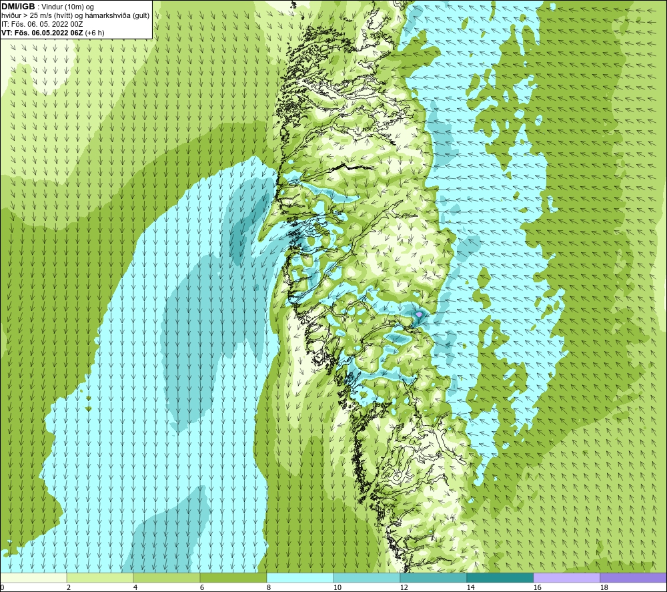The height and width of the screenshot is (592, 667).
Task: Click the 'IT: Fös. 06. 05. 2022 00Z' line
Action: (x=42, y=24)
